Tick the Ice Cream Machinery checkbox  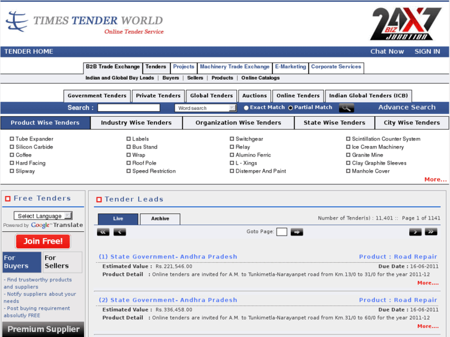pyautogui.click(x=348, y=147)
